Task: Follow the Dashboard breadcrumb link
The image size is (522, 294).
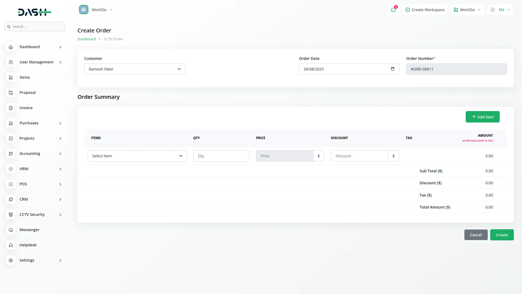Action: click(86, 39)
